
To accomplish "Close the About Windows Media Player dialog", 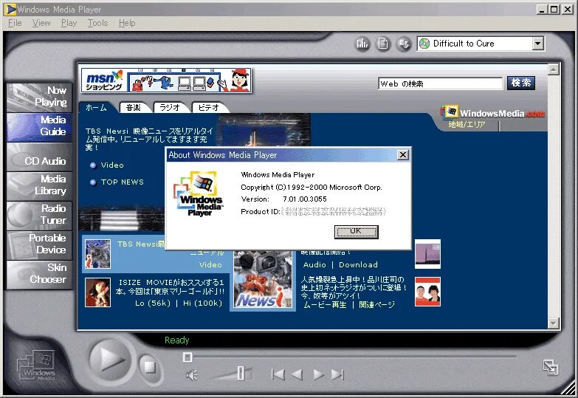I will coord(403,155).
